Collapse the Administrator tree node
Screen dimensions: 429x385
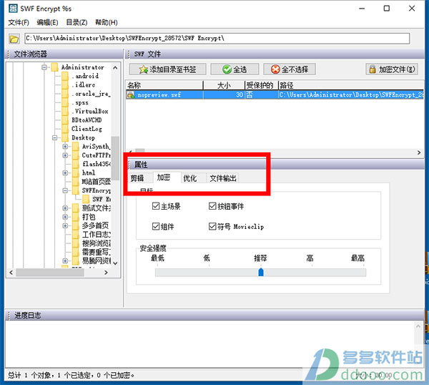44,67
